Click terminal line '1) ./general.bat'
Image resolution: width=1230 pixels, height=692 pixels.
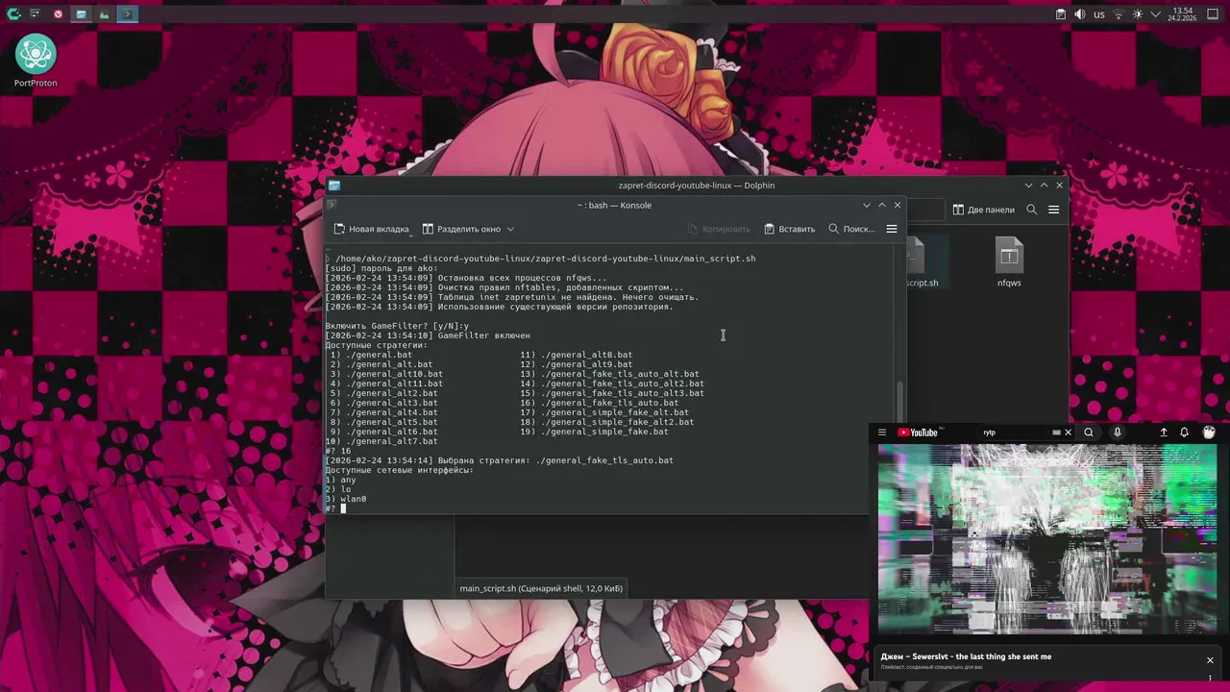point(371,355)
